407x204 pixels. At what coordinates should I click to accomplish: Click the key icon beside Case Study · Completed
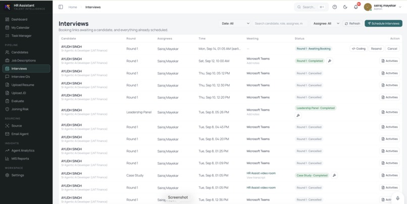click(x=334, y=175)
